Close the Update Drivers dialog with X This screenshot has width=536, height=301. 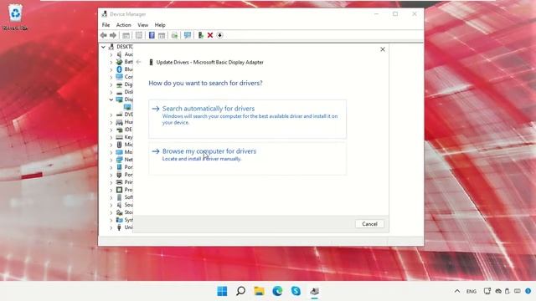point(383,49)
